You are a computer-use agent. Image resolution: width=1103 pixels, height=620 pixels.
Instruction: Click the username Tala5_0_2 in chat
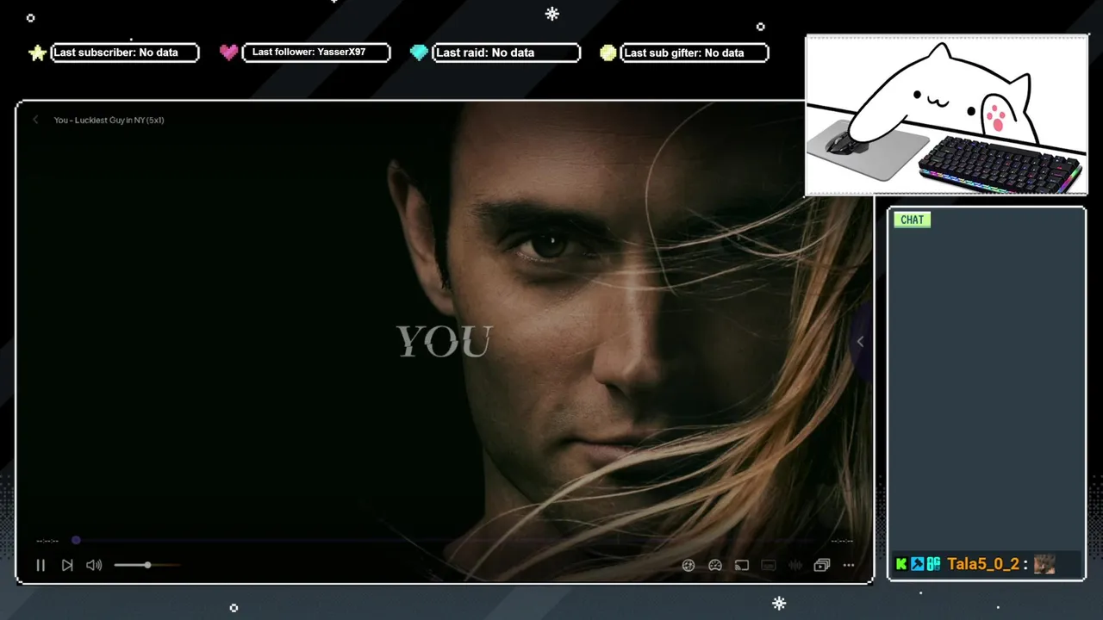pyautogui.click(x=983, y=564)
